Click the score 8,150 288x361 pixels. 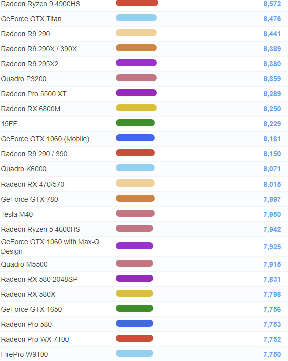tap(272, 154)
